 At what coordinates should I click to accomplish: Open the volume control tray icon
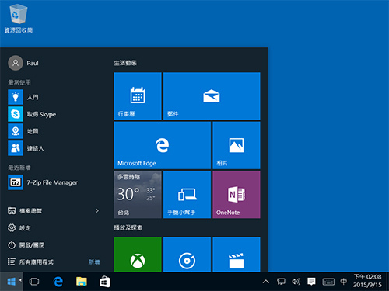point(296,282)
